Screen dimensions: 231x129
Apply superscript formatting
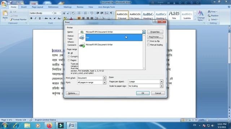point(55,18)
